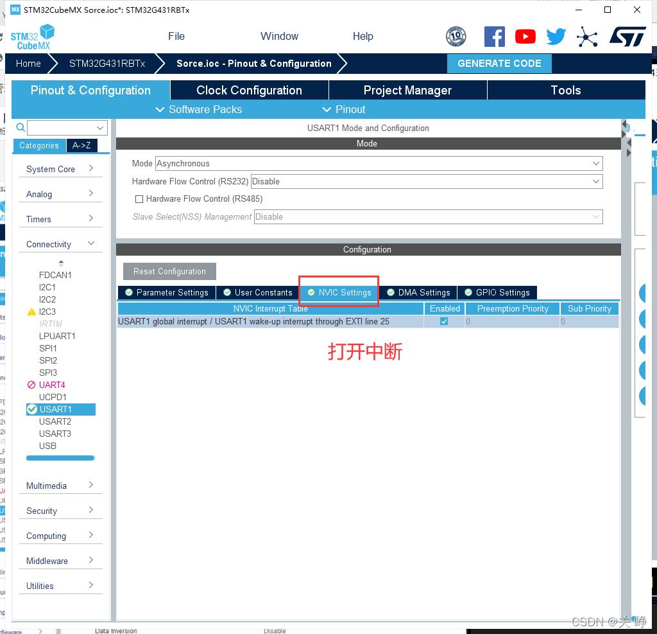This screenshot has width=657, height=634.
Task: Enable Hardware Flow Control (RS485) checkbox
Action: click(x=139, y=199)
